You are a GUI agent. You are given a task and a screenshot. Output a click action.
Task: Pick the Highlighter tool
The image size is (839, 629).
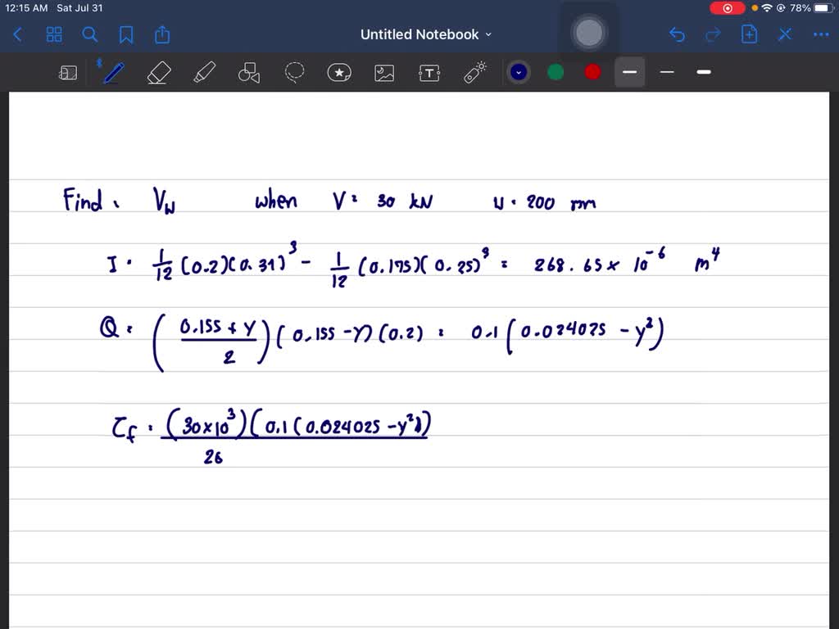[x=204, y=72]
